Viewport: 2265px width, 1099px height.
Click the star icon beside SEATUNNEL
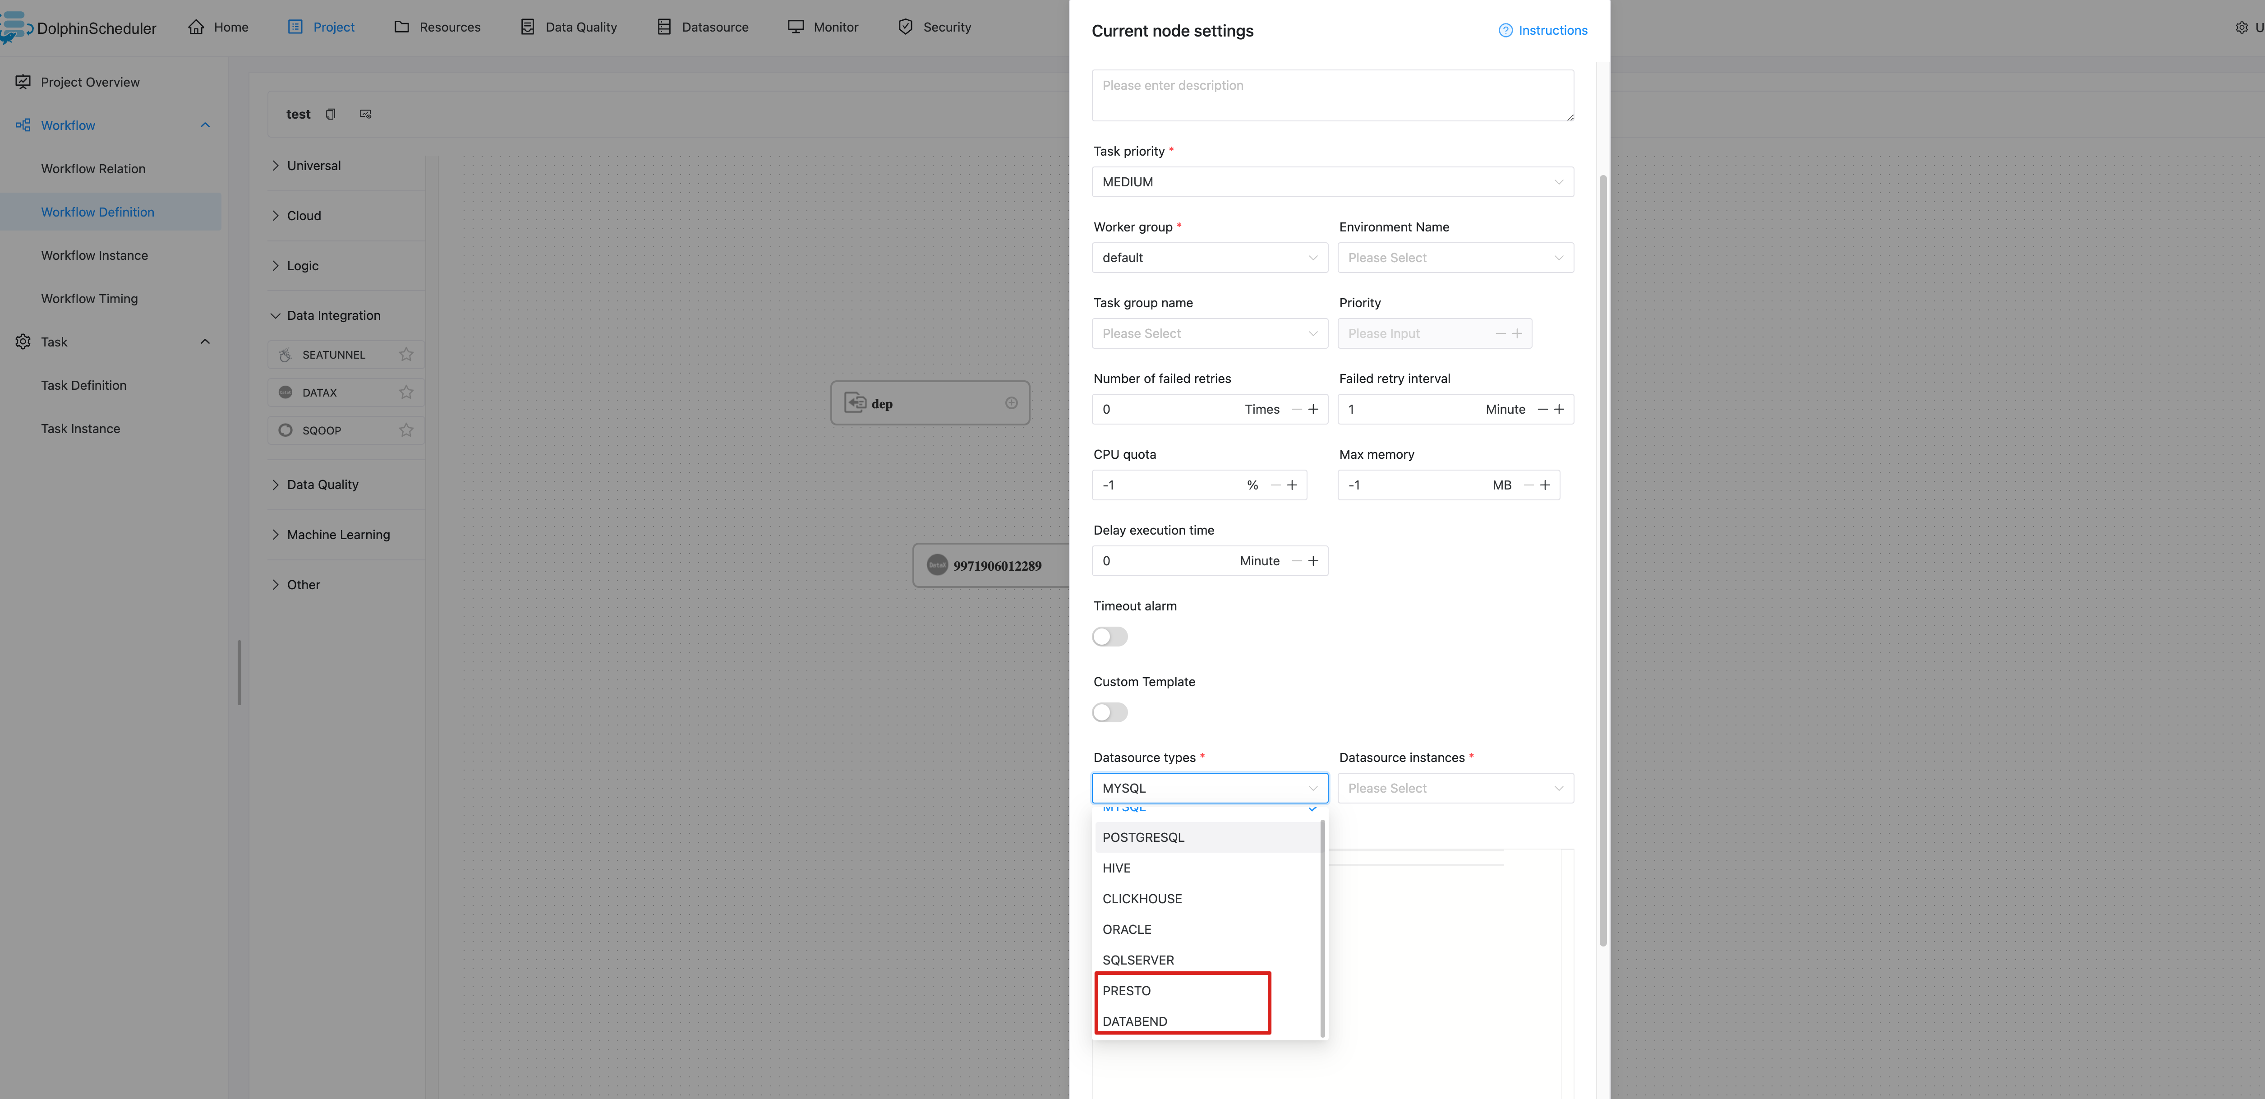point(405,354)
